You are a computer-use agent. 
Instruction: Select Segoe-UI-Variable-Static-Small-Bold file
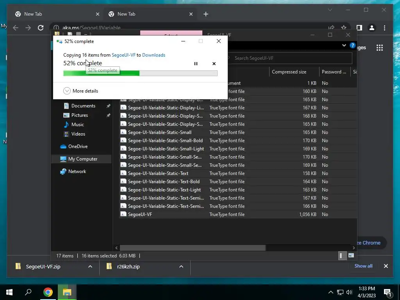point(165,140)
